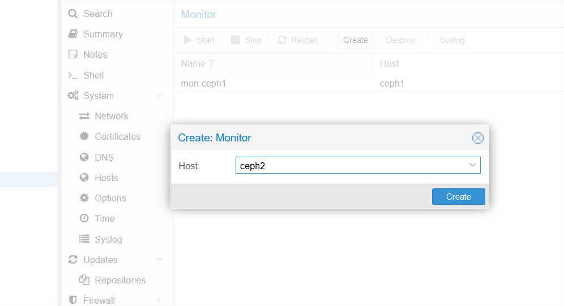The height and width of the screenshot is (306, 564).
Task: Open the Hosts menu item
Action: click(x=106, y=178)
